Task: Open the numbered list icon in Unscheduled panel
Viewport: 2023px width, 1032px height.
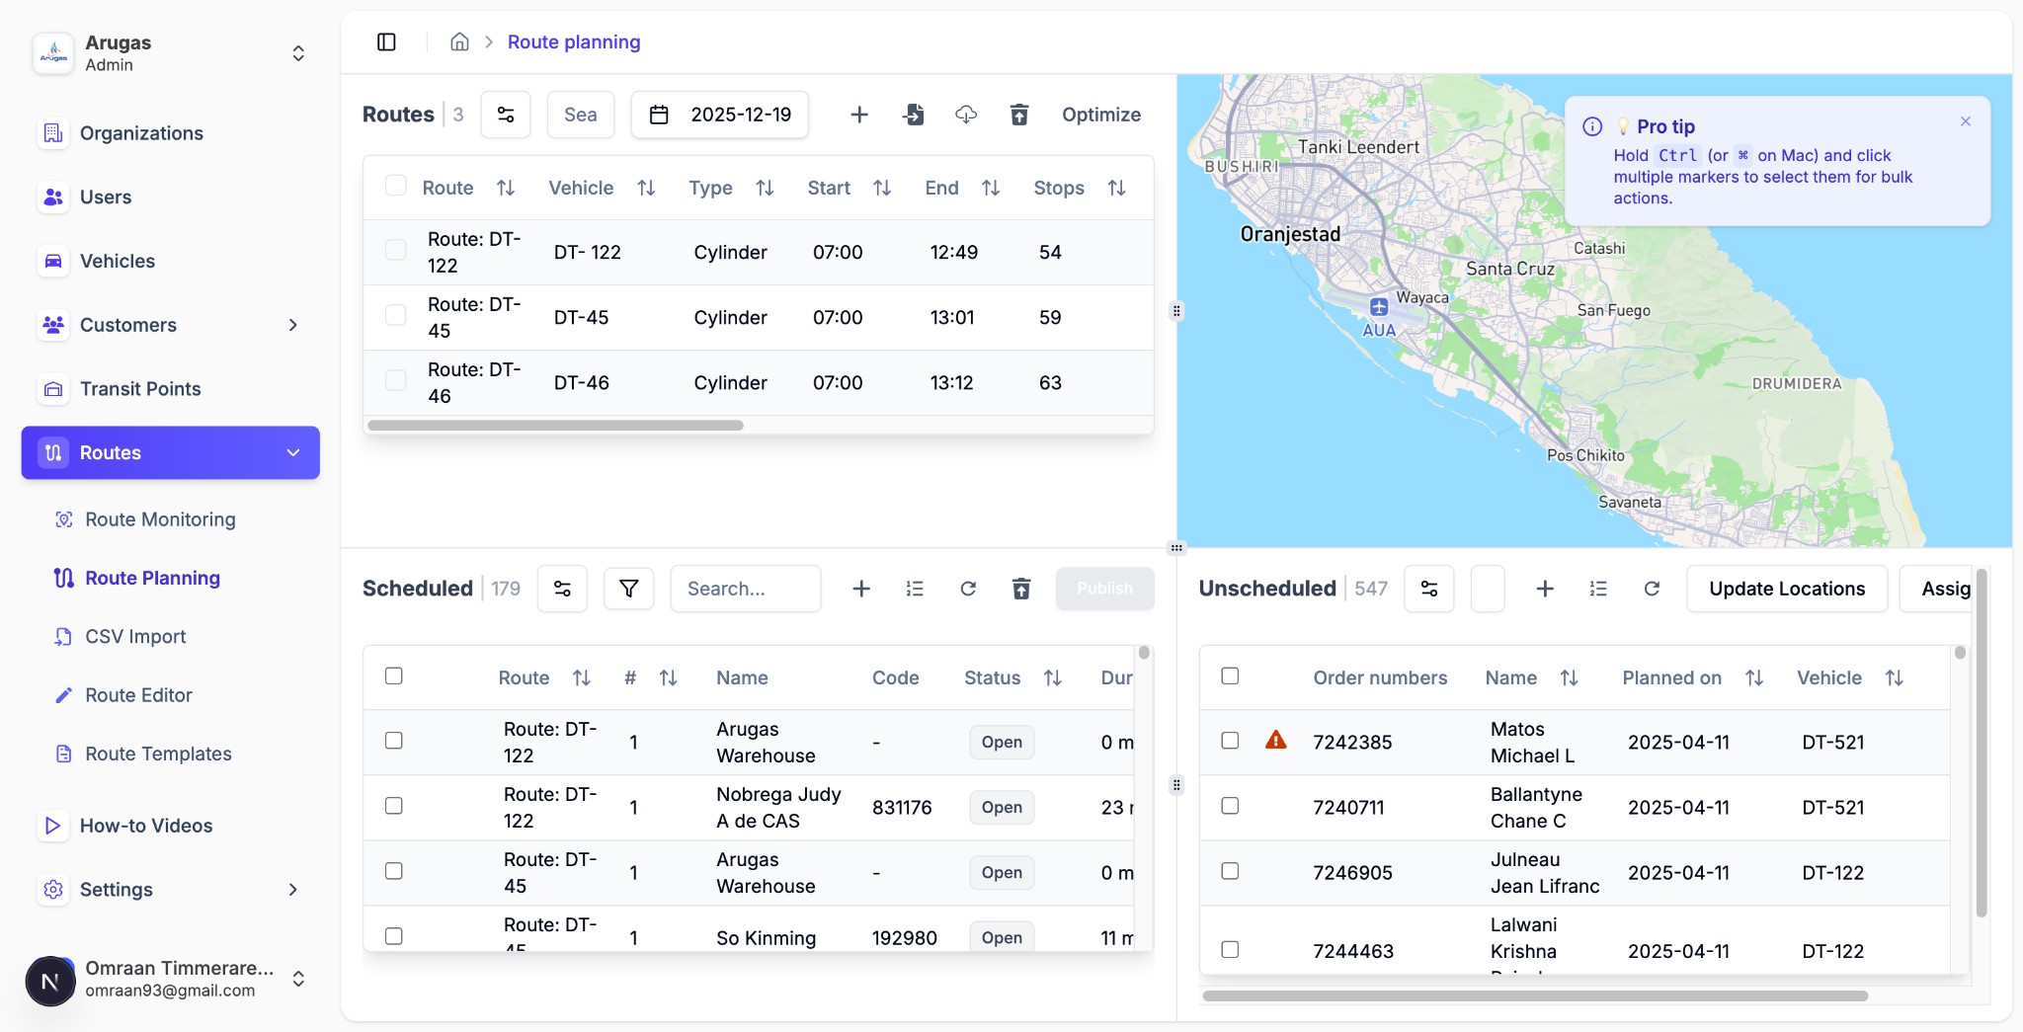Action: [1598, 588]
